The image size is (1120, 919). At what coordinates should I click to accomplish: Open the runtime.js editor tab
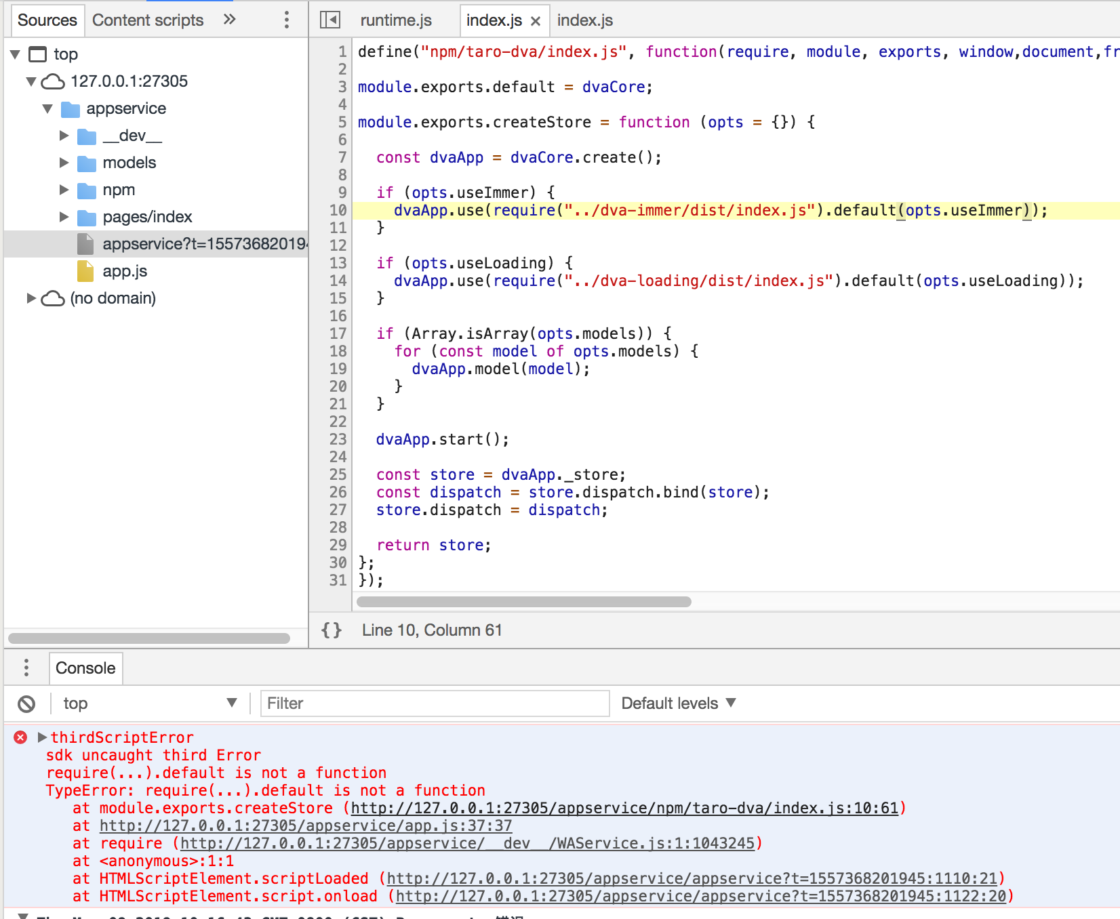[396, 21]
